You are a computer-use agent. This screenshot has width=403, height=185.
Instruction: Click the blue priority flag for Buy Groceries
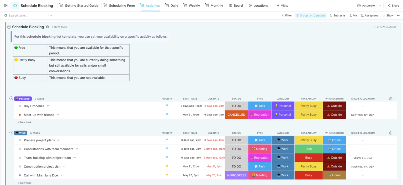[x=166, y=106]
